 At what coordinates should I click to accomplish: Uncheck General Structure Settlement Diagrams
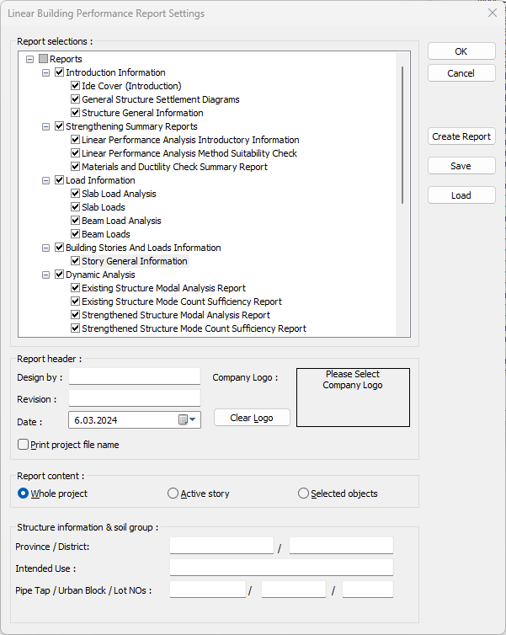[75, 99]
